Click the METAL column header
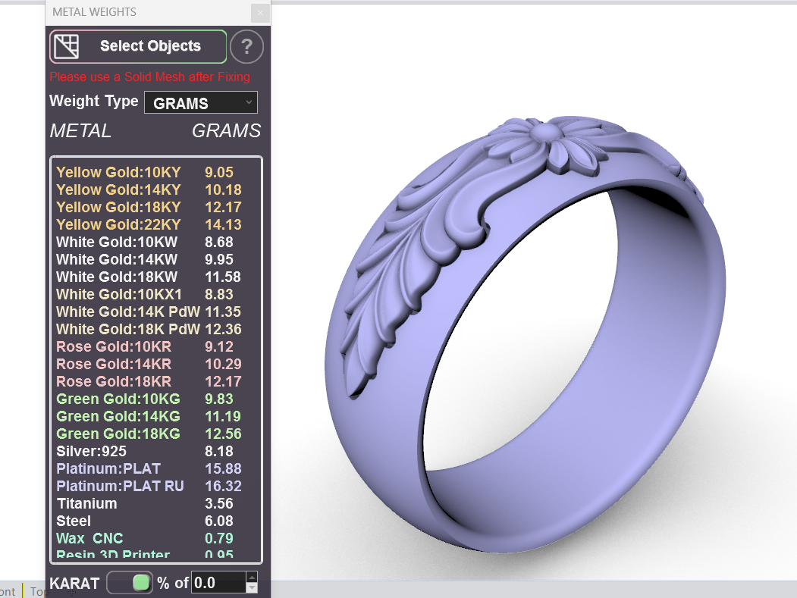The width and height of the screenshot is (797, 598). 80,131
